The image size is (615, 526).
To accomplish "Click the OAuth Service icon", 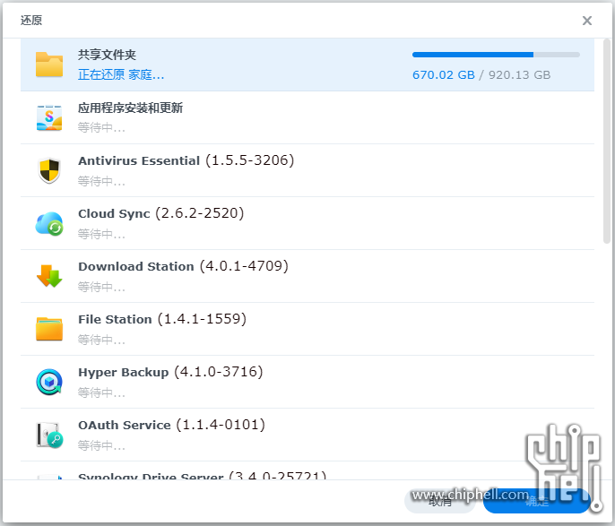I will click(x=49, y=435).
